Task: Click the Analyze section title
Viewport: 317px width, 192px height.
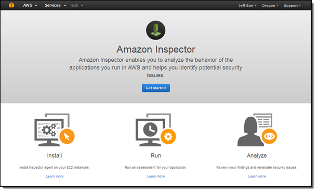Action: [257, 156]
